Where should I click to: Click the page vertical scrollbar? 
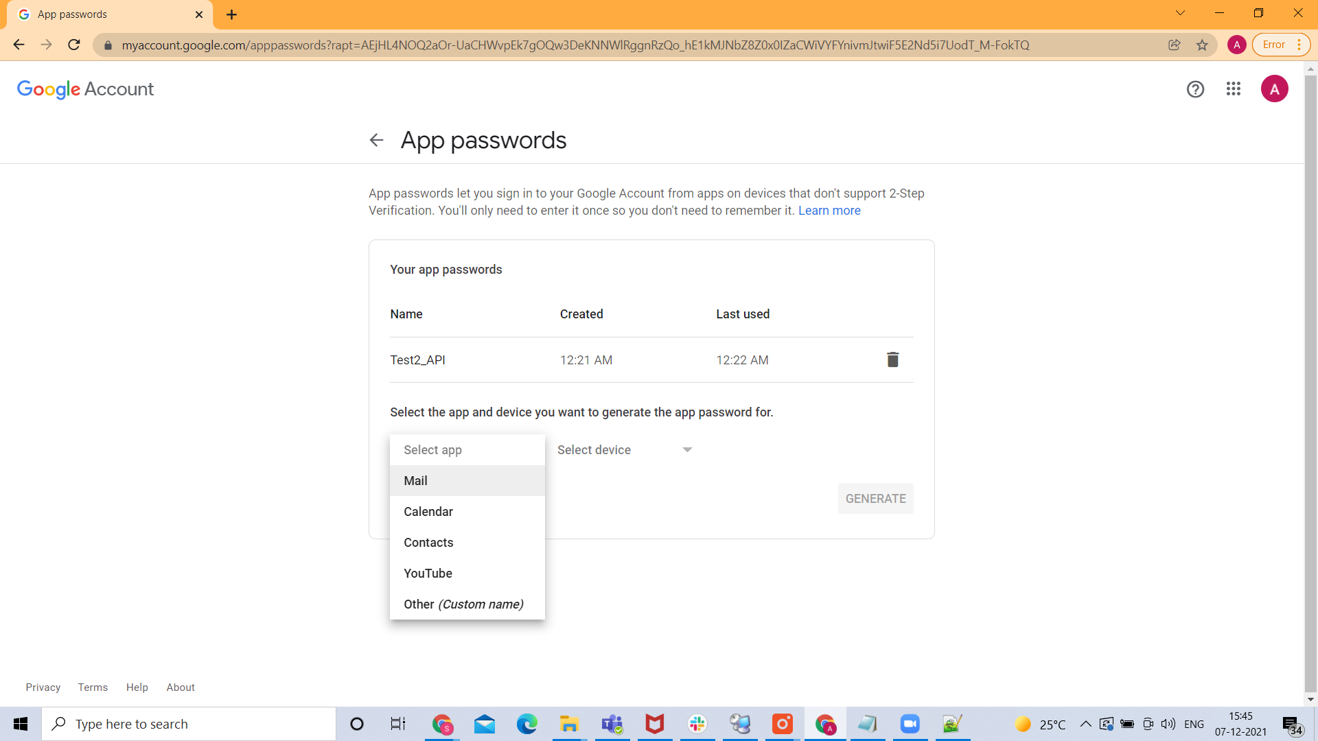(1310, 384)
